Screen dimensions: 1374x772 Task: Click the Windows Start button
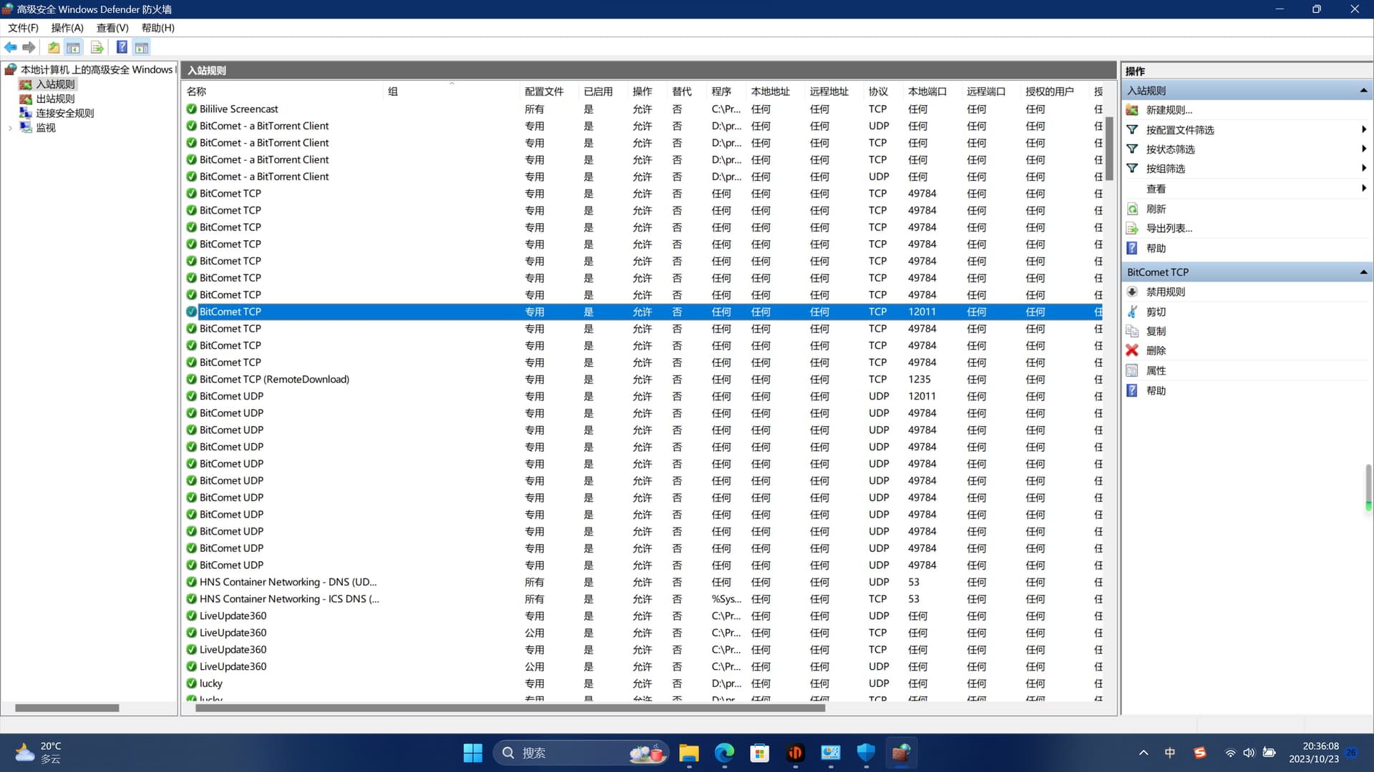coord(472,753)
